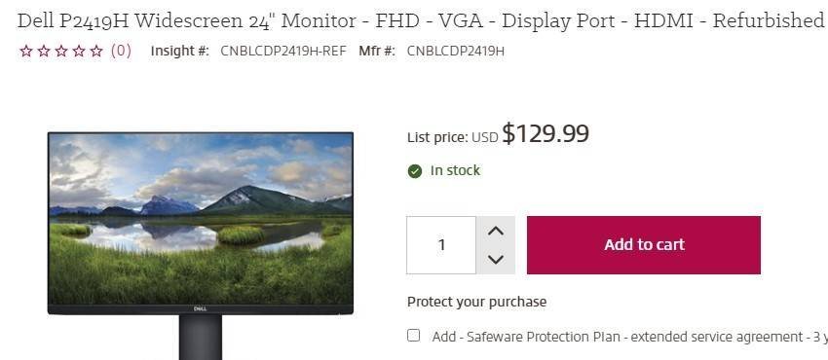
Task: Select the Insight number CNBLCDP2419H-REF
Action: 283,52
